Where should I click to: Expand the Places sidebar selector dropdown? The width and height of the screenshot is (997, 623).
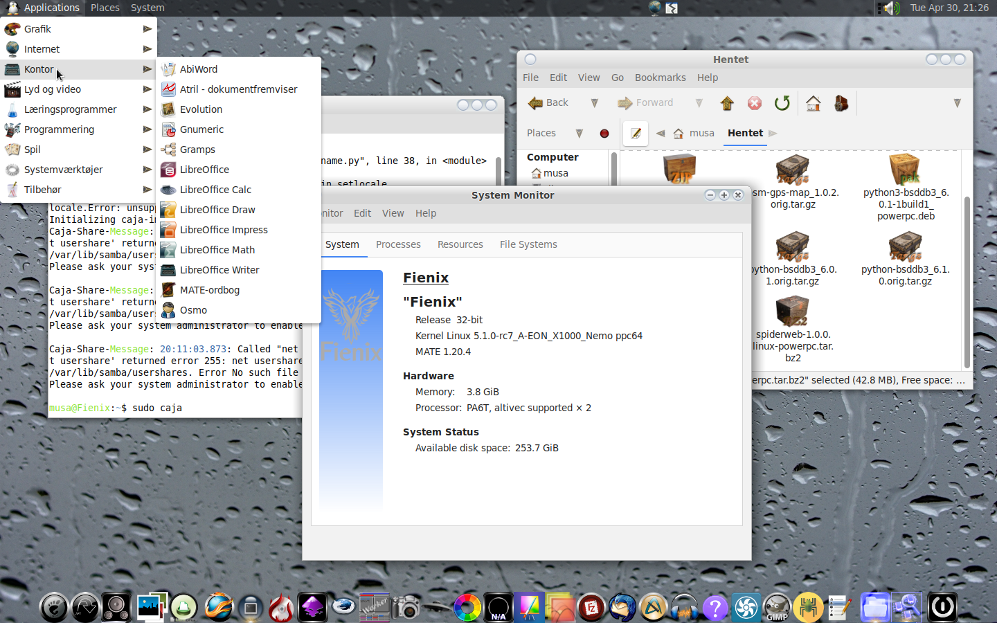coord(580,134)
